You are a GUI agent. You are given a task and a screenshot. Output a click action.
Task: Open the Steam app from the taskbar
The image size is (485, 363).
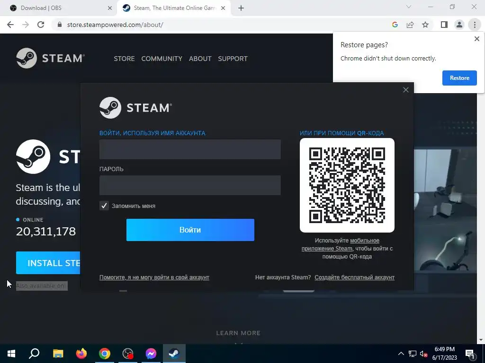coord(174,354)
